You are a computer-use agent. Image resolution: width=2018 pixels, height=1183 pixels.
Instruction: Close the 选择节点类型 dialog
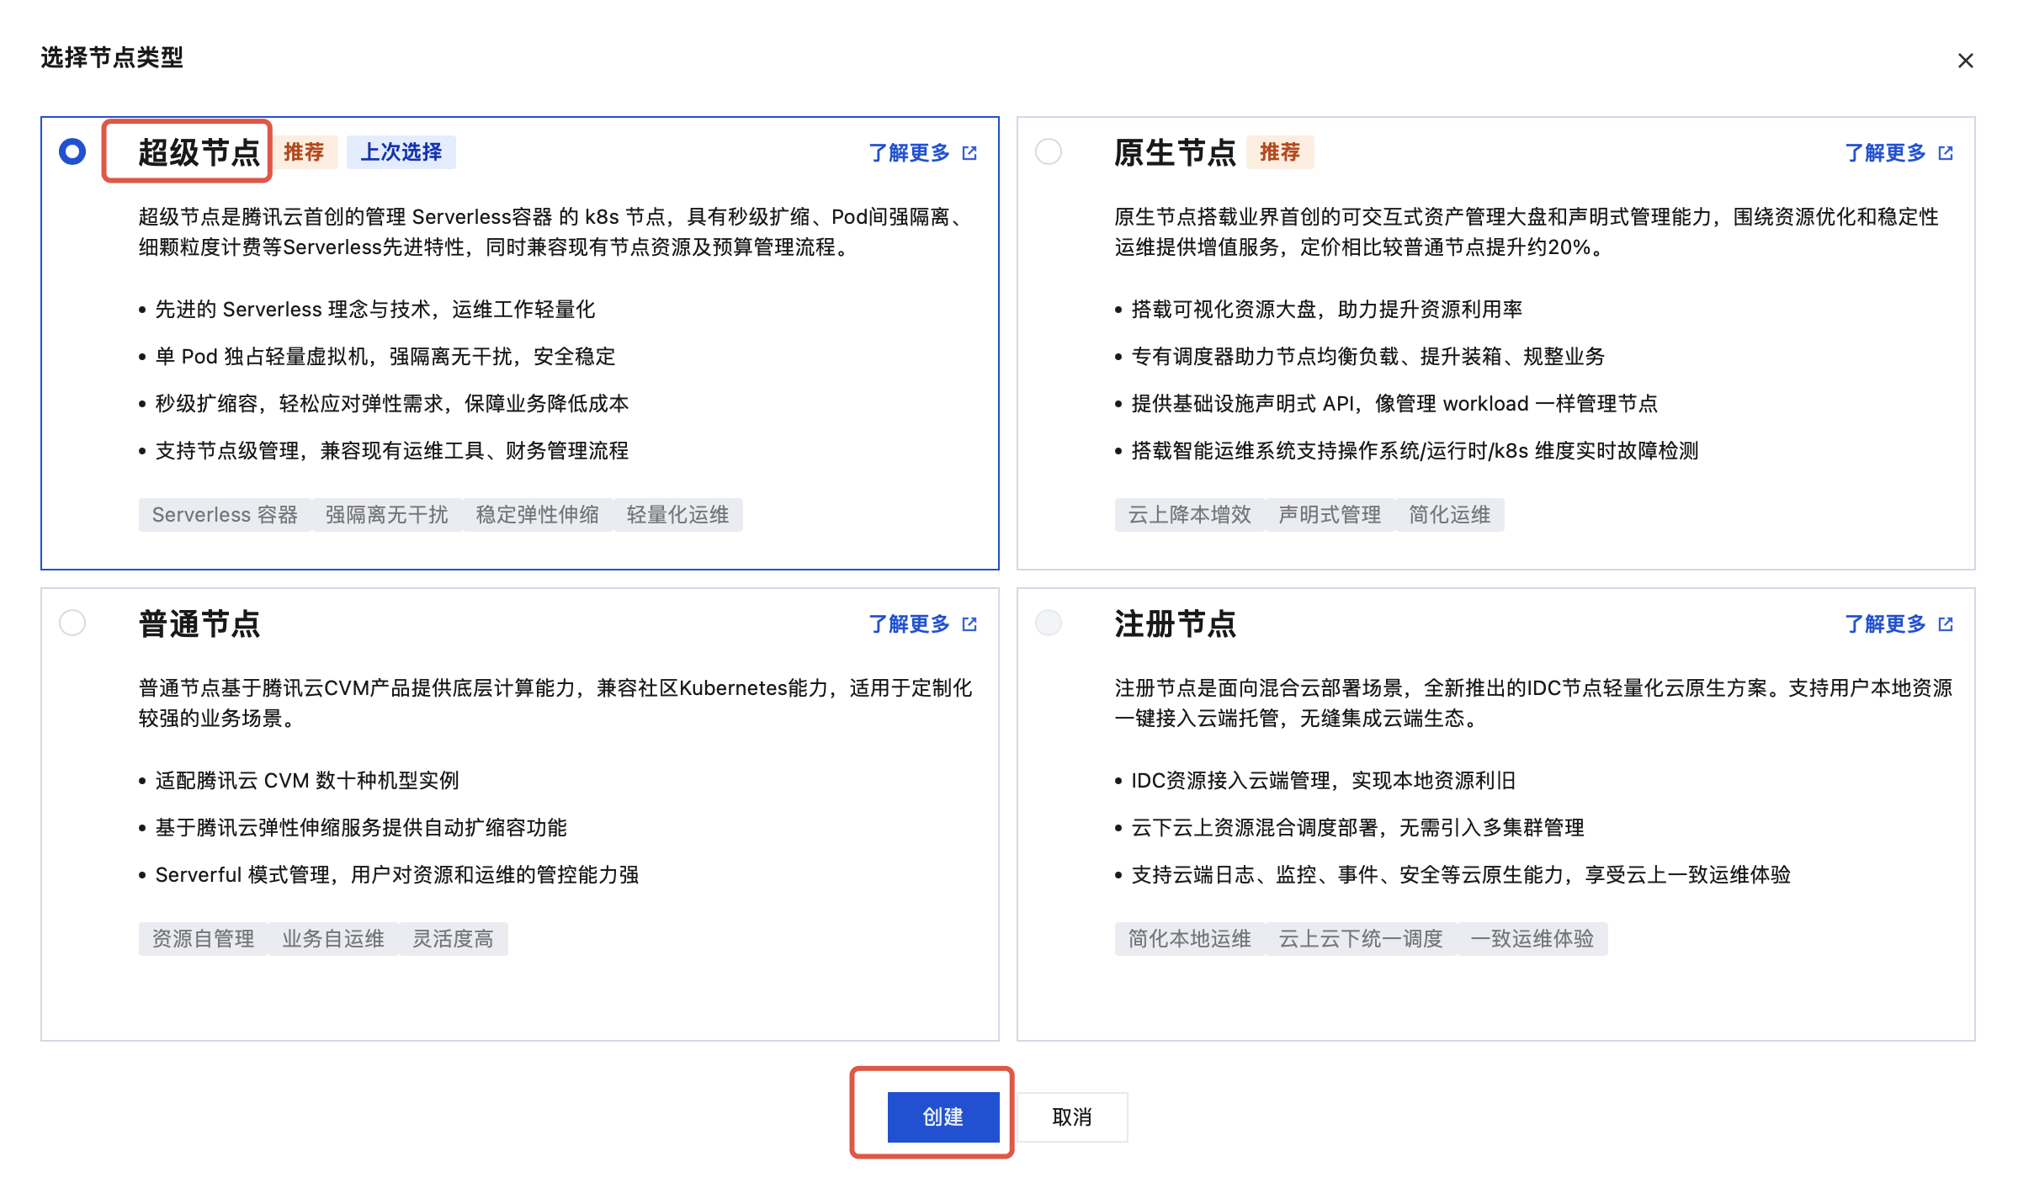pos(1965,61)
